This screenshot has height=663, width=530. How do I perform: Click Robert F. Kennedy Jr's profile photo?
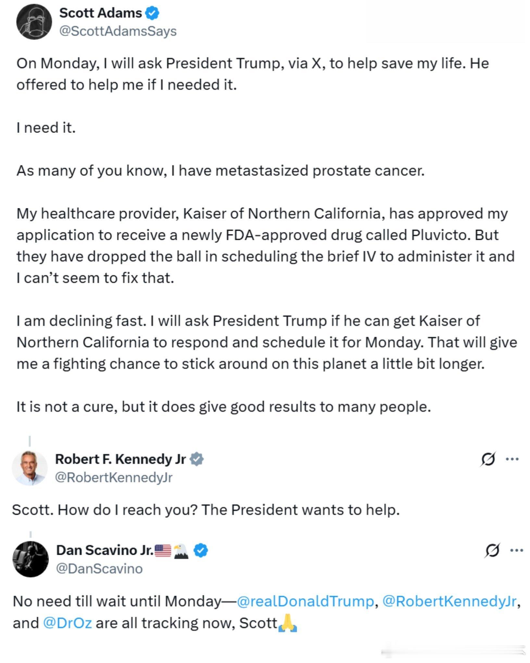pos(30,468)
